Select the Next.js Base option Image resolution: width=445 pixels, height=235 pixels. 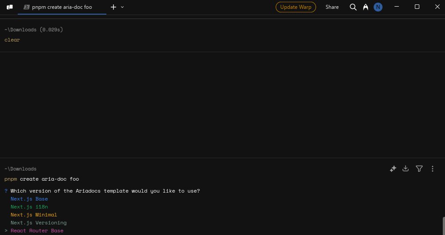tap(29, 199)
